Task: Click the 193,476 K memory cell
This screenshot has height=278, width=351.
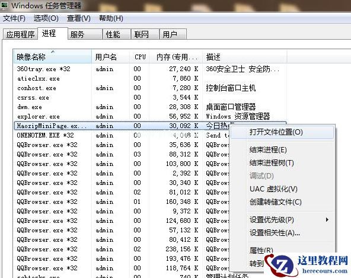Action: point(182,258)
